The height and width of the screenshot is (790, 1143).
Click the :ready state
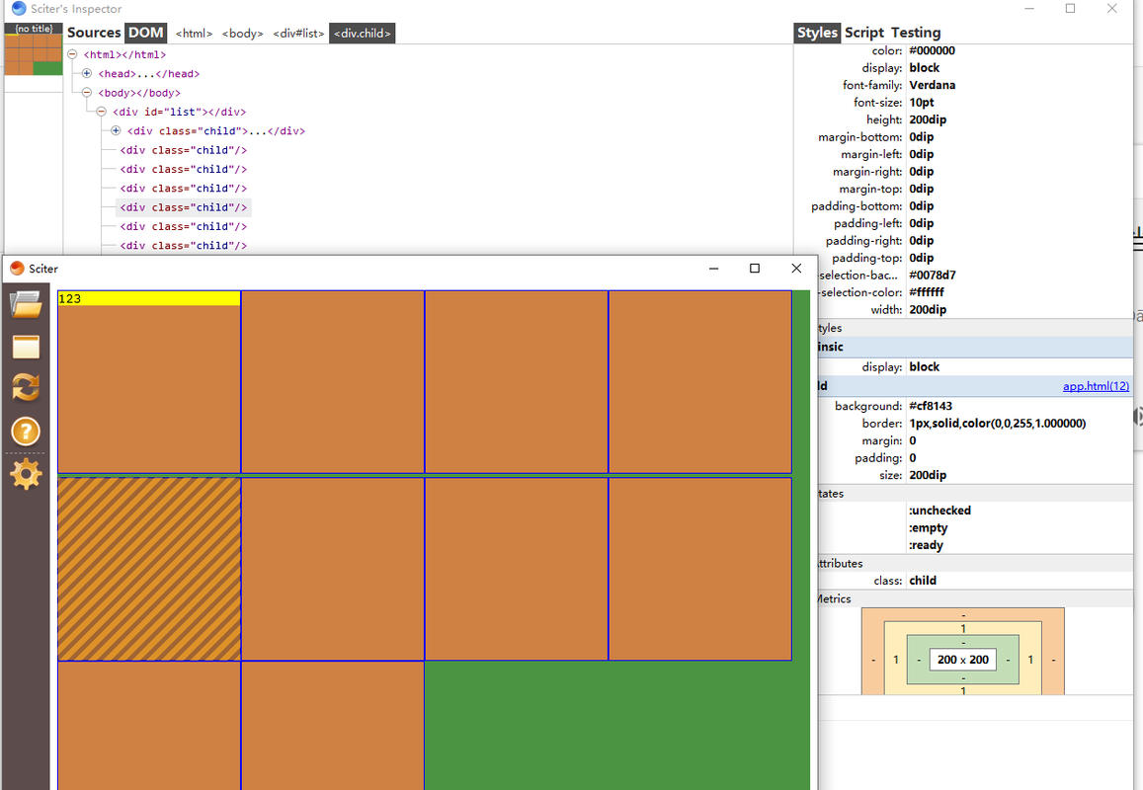coord(926,545)
